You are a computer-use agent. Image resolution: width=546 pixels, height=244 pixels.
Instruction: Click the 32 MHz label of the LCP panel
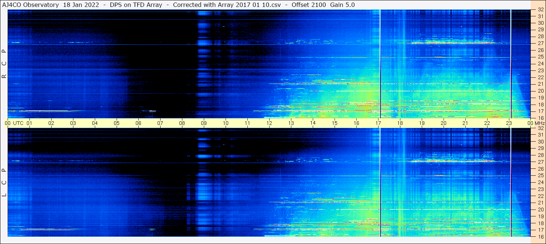(x=540, y=128)
